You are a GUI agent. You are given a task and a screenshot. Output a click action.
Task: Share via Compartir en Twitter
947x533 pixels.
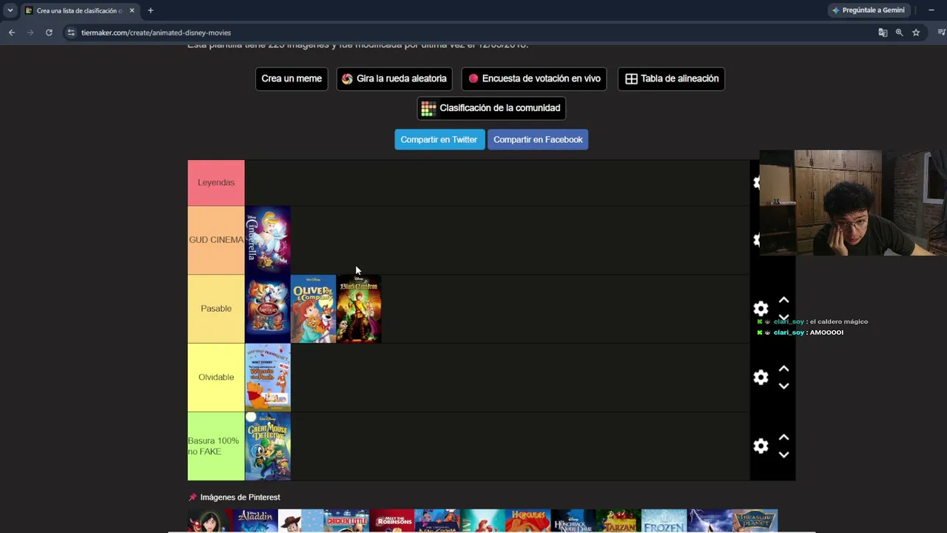point(439,139)
